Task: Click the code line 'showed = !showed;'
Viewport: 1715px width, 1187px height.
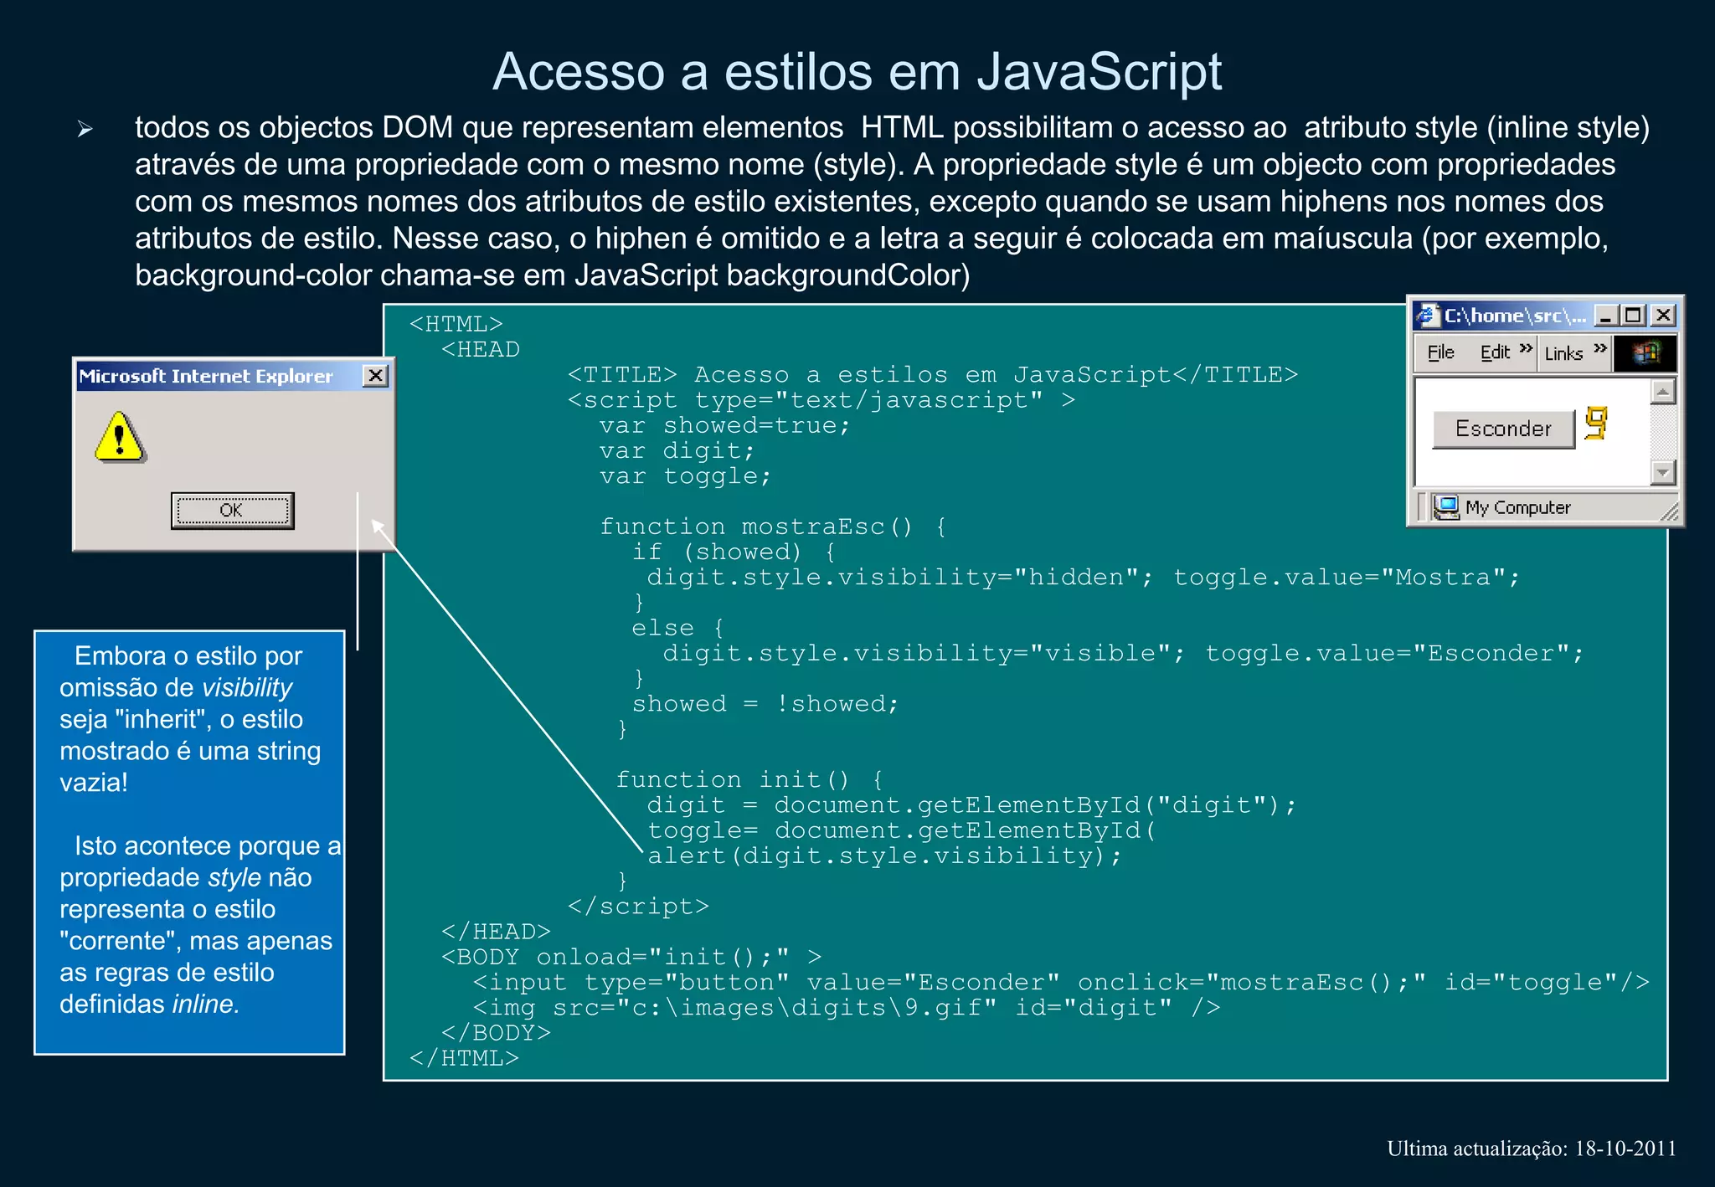Action: 765,704
